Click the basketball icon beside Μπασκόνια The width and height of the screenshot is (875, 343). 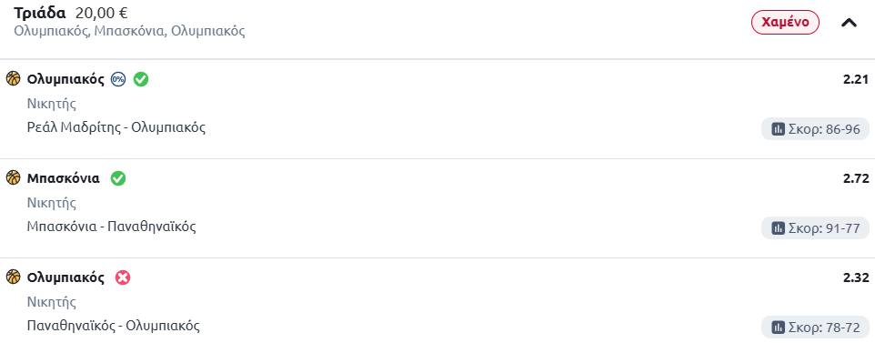point(13,178)
